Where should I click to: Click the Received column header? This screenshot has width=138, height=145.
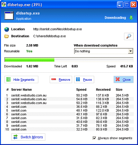pos(103,90)
